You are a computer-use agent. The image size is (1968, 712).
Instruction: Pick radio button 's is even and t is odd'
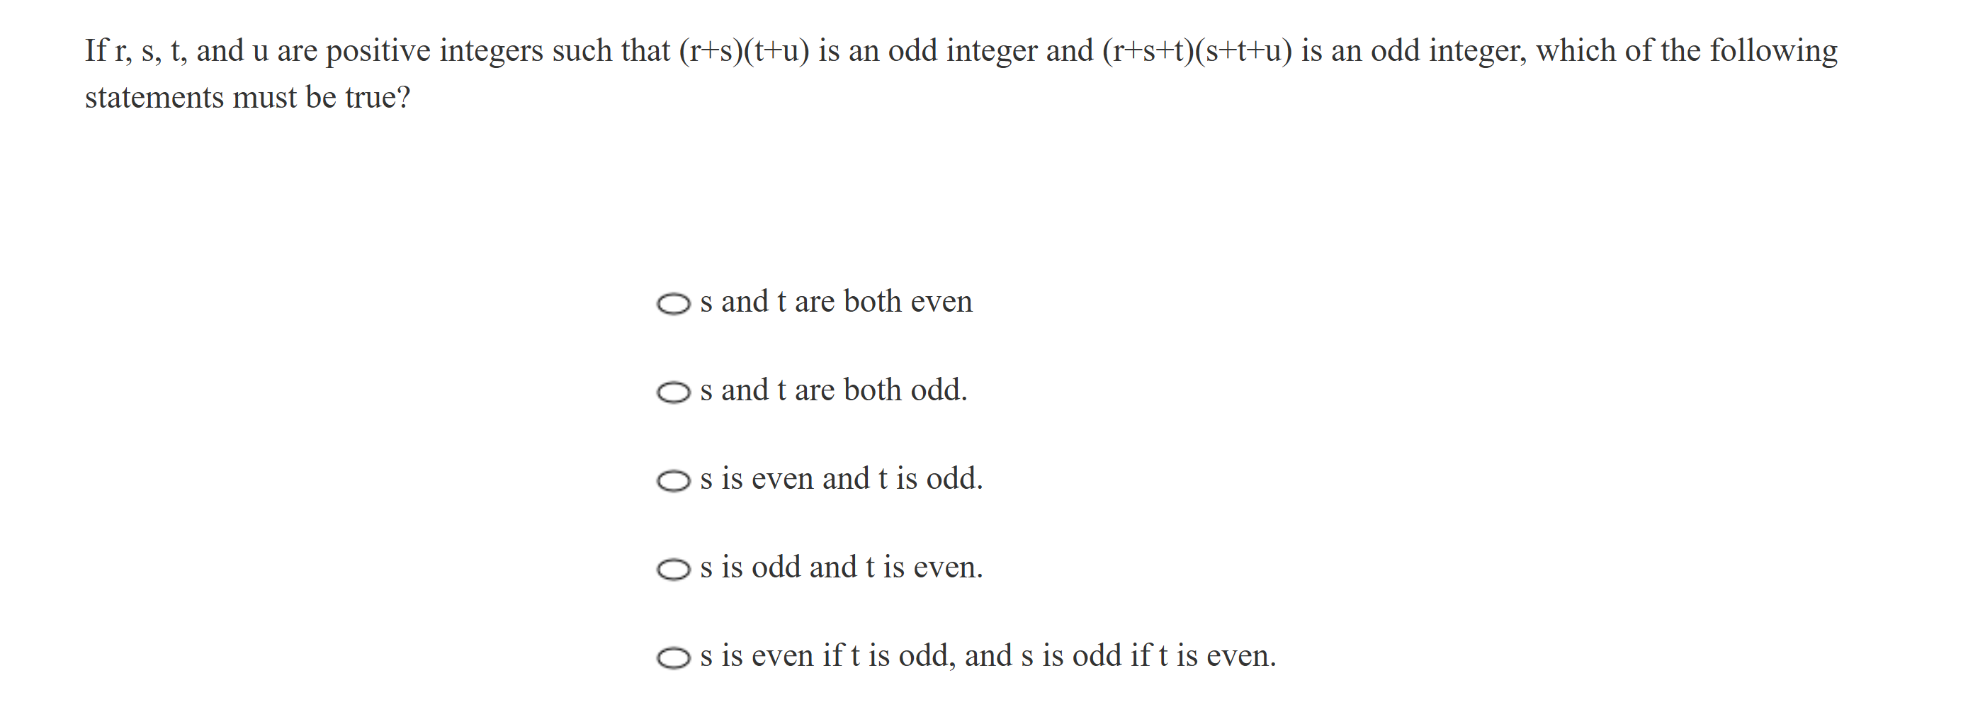tap(673, 481)
